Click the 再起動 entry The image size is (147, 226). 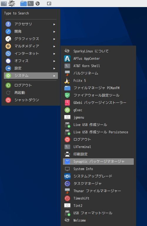pos(31,93)
